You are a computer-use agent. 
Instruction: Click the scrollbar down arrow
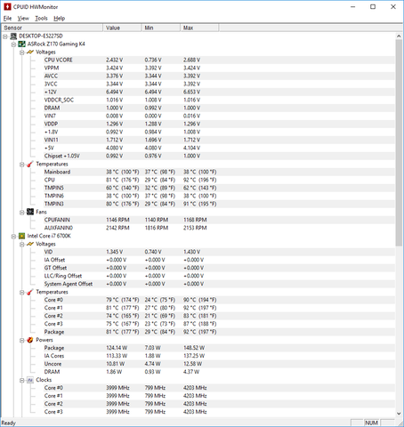pos(399,414)
